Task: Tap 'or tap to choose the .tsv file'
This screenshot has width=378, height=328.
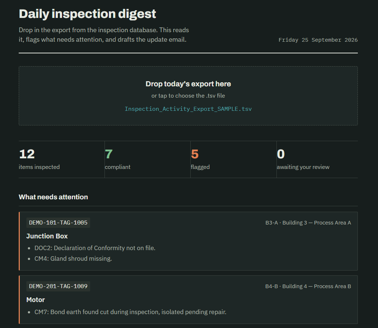Action: pyautogui.click(x=188, y=96)
